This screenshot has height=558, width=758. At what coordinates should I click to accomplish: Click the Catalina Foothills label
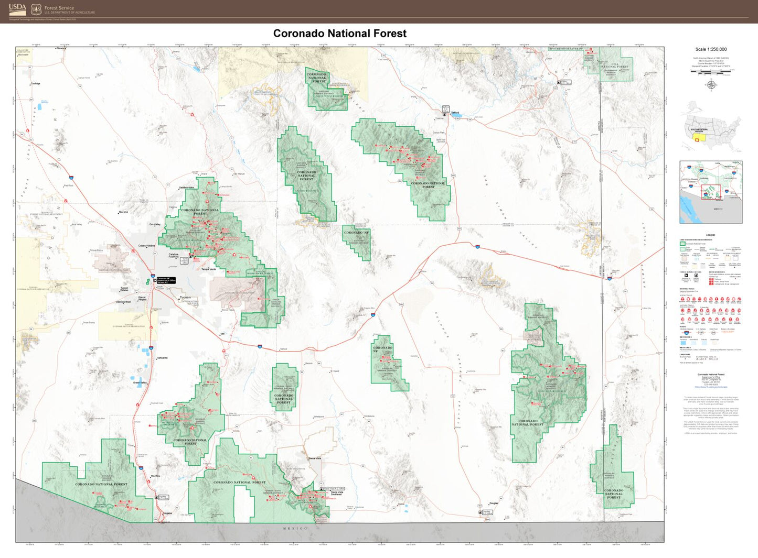point(174,256)
